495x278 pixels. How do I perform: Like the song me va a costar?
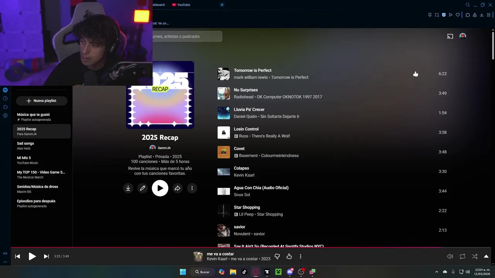point(289,256)
